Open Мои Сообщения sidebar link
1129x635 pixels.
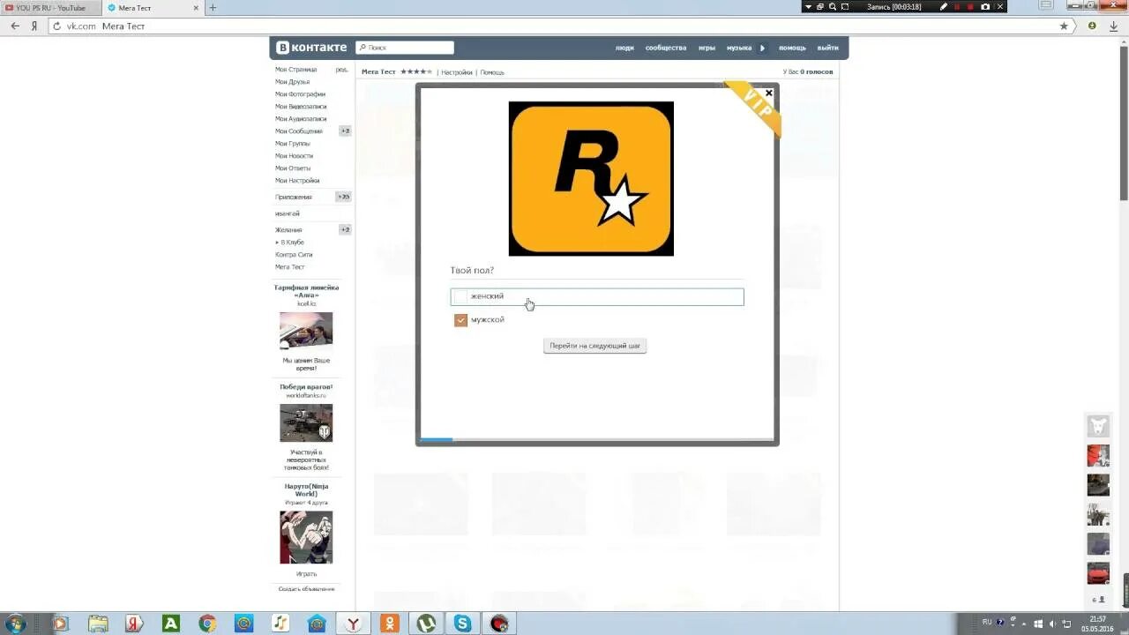coord(298,131)
